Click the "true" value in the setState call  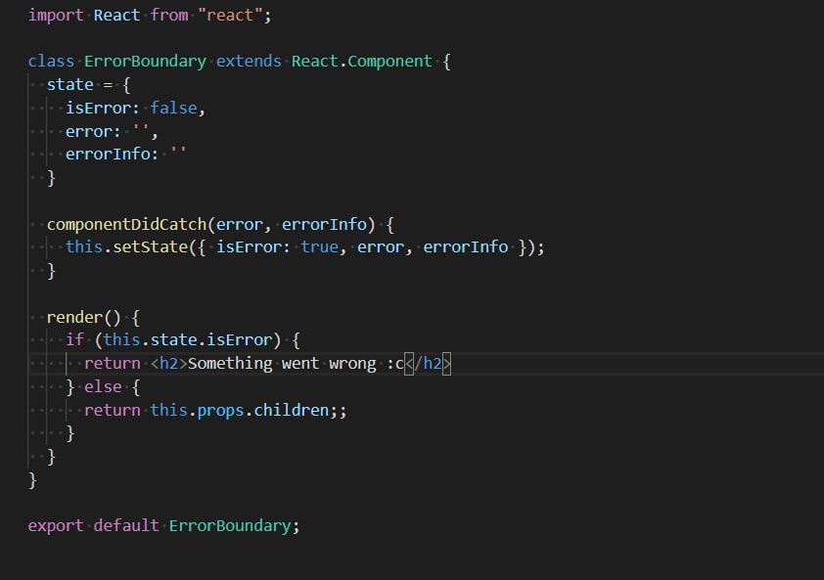click(319, 246)
